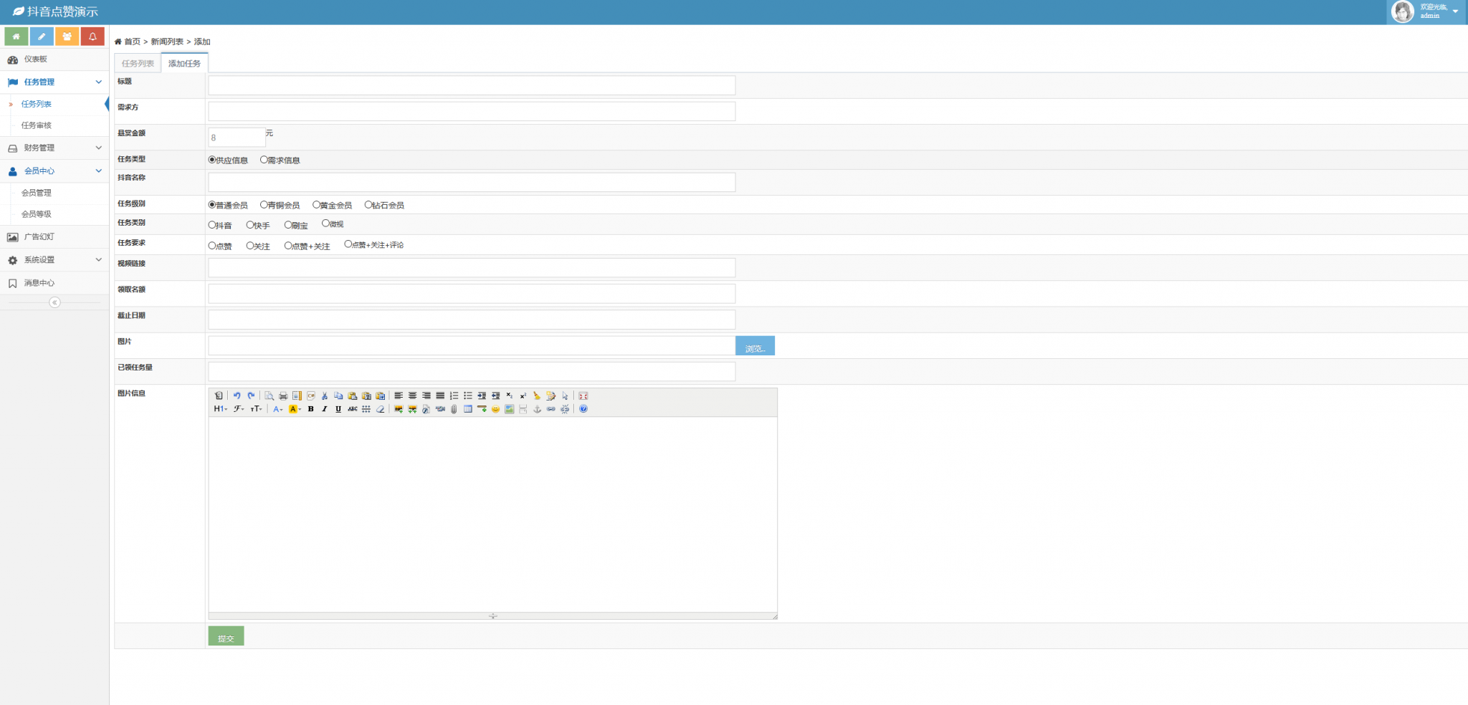Screen dimensions: 1468x705
Task: Open the text background color picker
Action: pos(294,409)
